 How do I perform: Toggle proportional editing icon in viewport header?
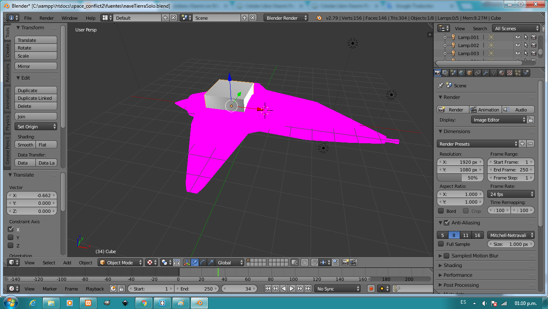pyautogui.click(x=305, y=262)
